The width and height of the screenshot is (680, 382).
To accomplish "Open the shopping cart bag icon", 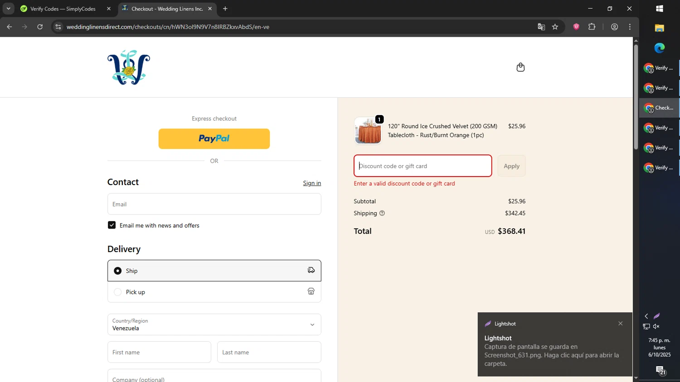I will [520, 67].
